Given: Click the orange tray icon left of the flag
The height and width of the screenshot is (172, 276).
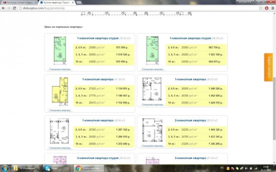Looking at the screenshot, I should tap(228, 169).
